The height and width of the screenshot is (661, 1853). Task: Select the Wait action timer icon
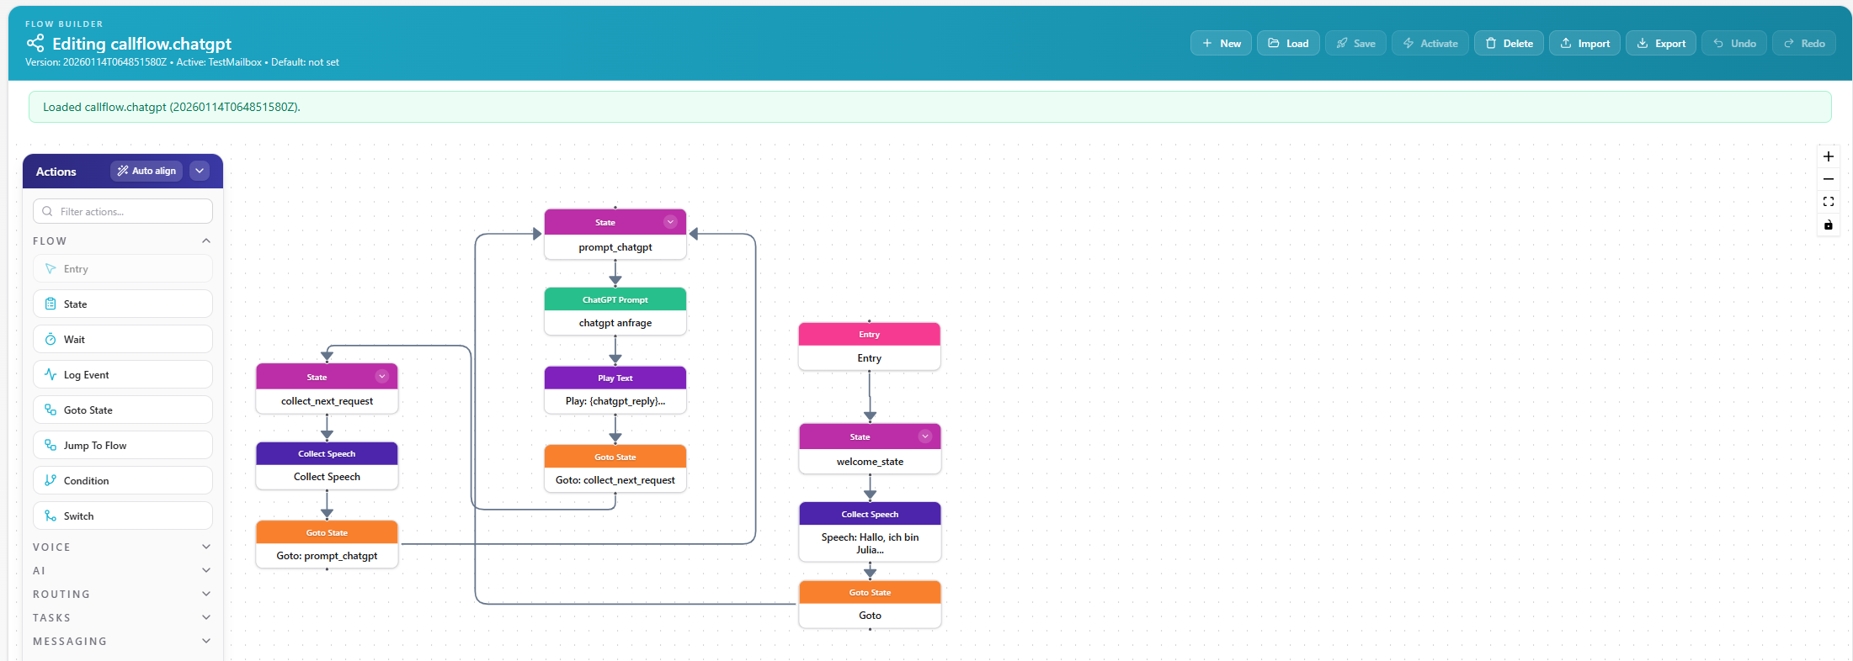51,340
